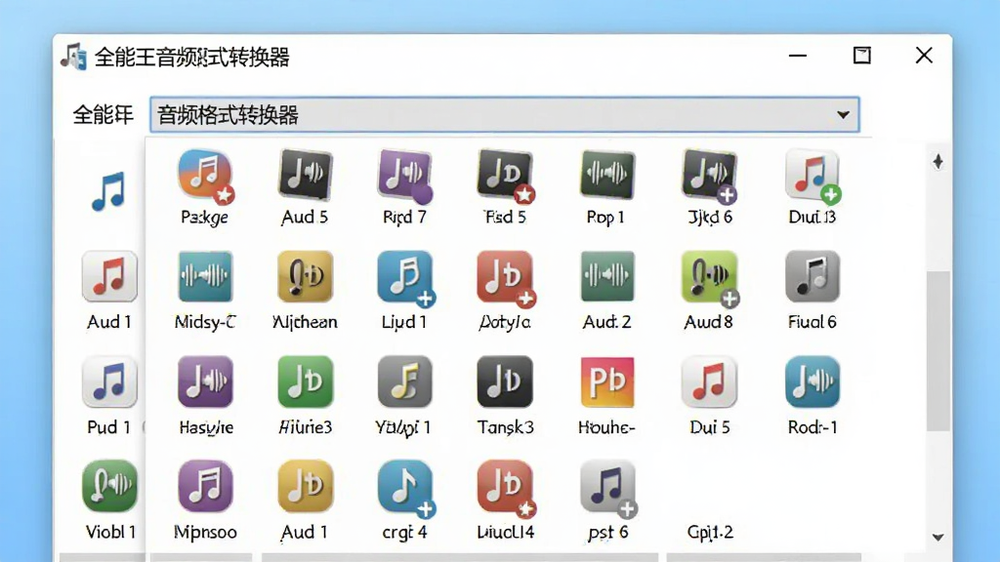Close the converter window
Viewport: 1000px width, 562px height.
(x=924, y=56)
